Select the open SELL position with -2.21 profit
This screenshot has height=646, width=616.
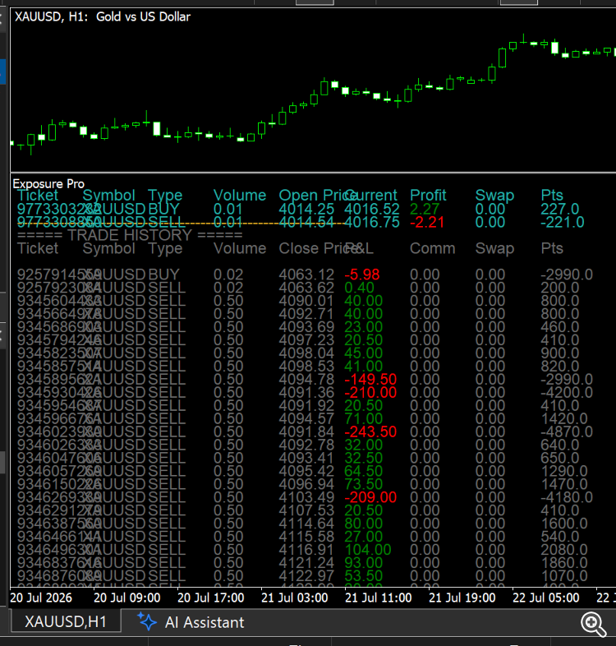[300, 223]
